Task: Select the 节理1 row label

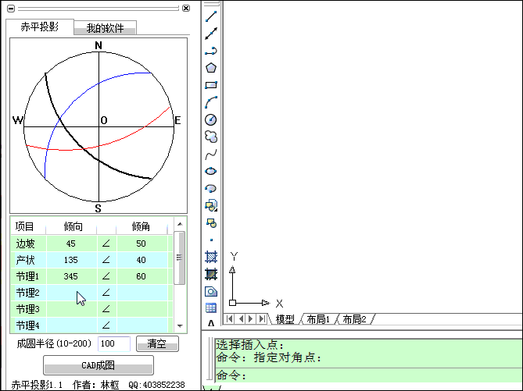Action: pyautogui.click(x=27, y=276)
